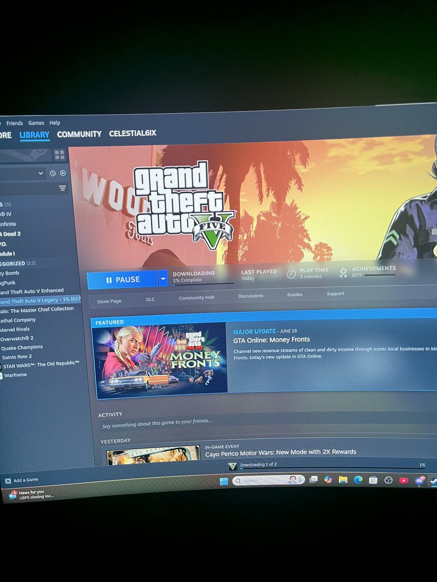Viewport: 437px width, 582px height.
Task: Open the Community Hub link
Action: point(196,297)
